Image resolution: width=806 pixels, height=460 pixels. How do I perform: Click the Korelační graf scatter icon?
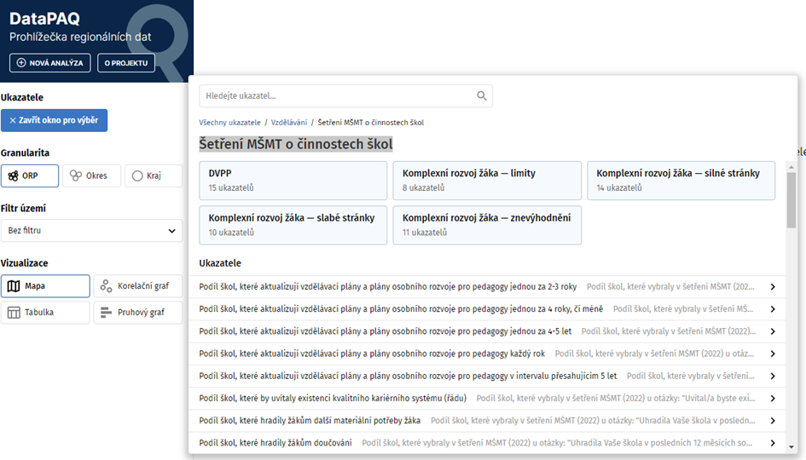tap(106, 286)
